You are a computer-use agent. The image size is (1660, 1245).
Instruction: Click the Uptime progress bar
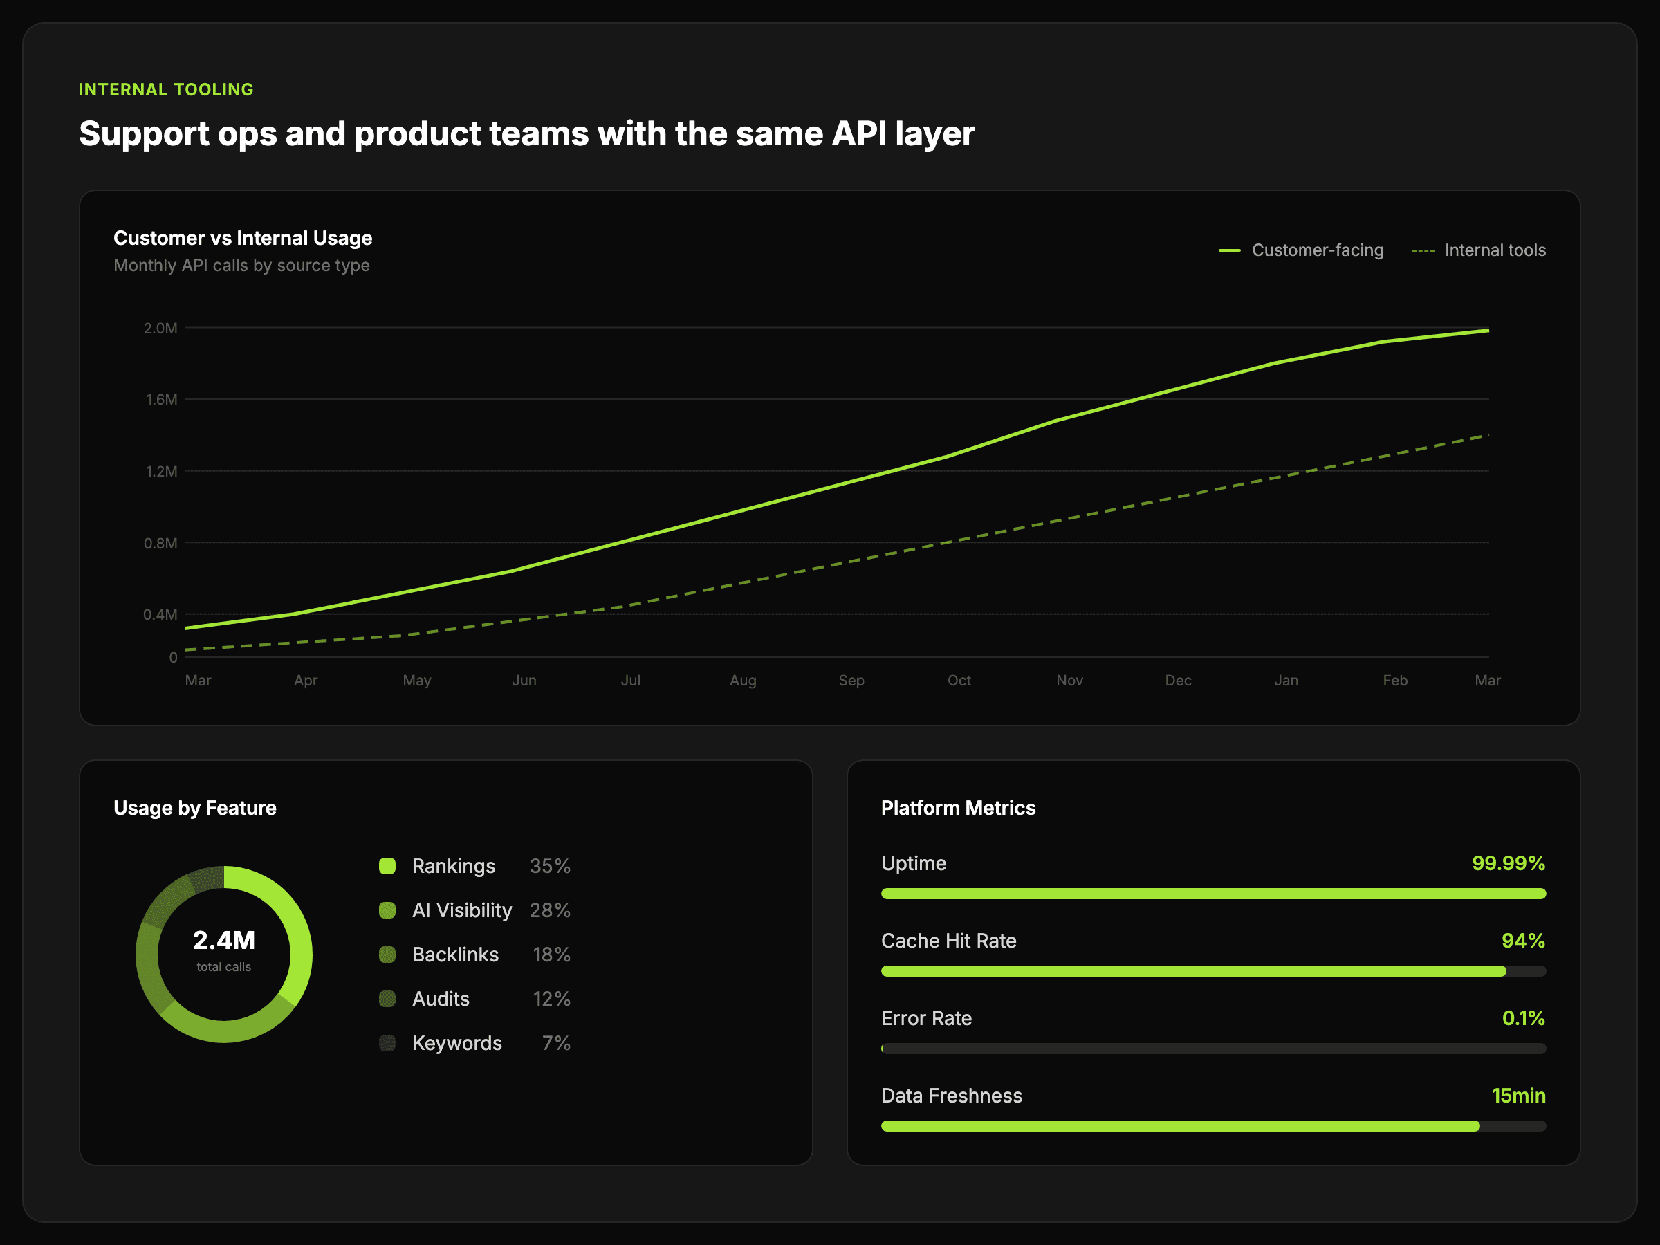(x=1212, y=894)
